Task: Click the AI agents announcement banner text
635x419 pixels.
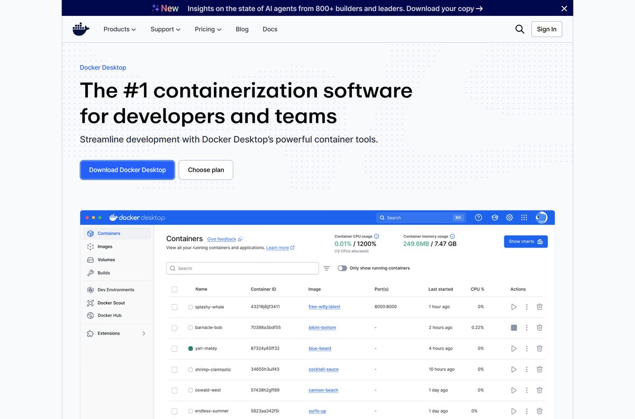Action: [x=335, y=8]
